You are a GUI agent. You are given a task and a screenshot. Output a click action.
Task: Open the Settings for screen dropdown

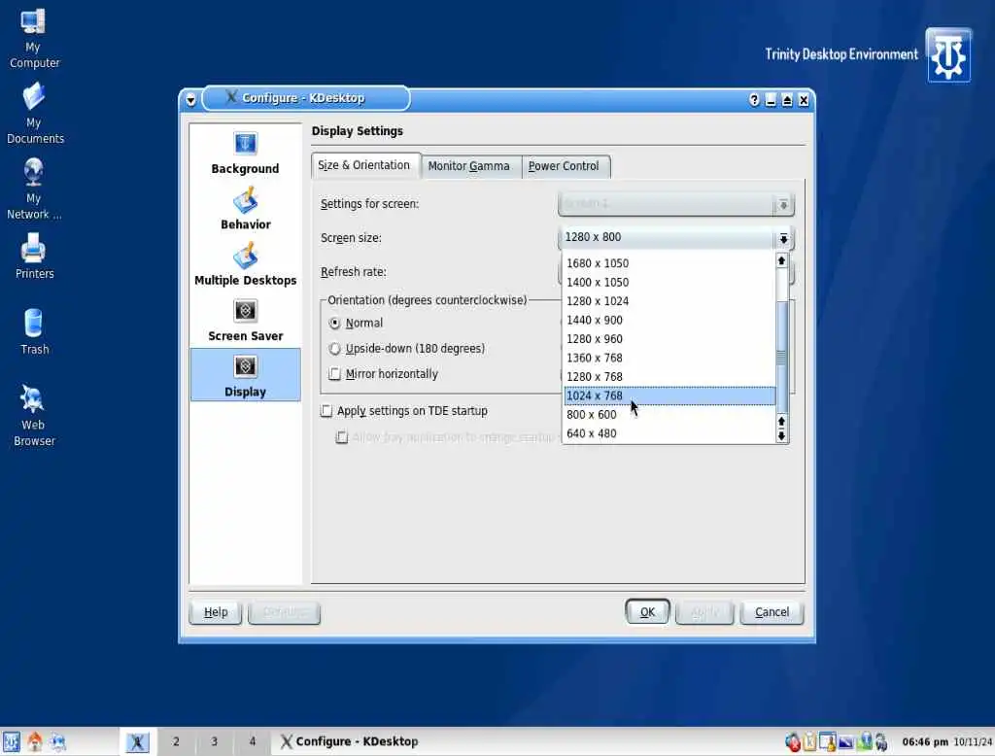click(x=676, y=204)
